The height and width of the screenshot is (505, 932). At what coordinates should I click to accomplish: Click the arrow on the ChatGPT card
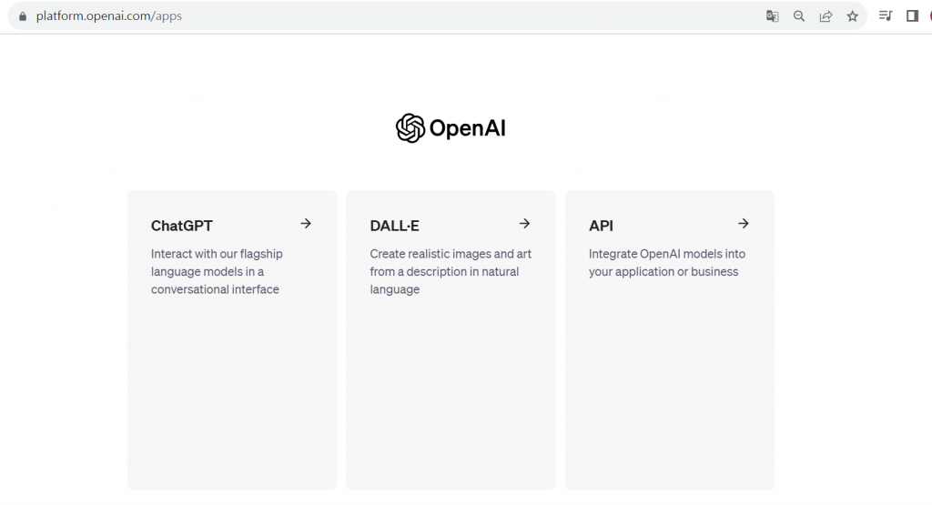coord(306,224)
